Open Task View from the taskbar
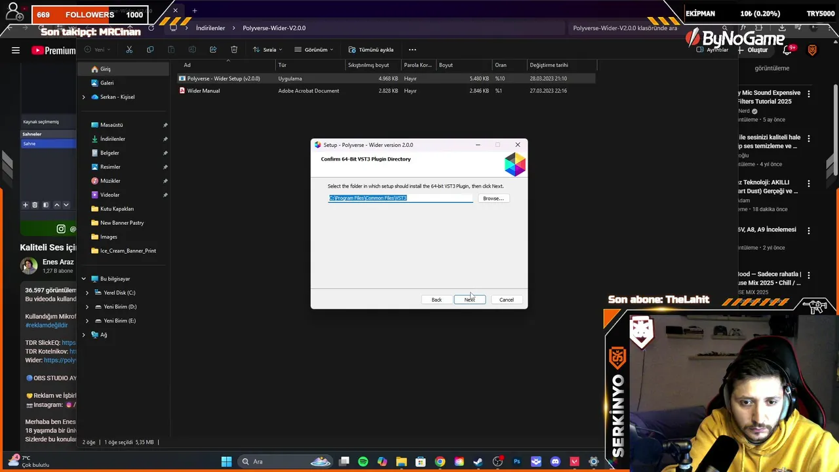Screen dimensions: 839x472 pyautogui.click(x=344, y=462)
